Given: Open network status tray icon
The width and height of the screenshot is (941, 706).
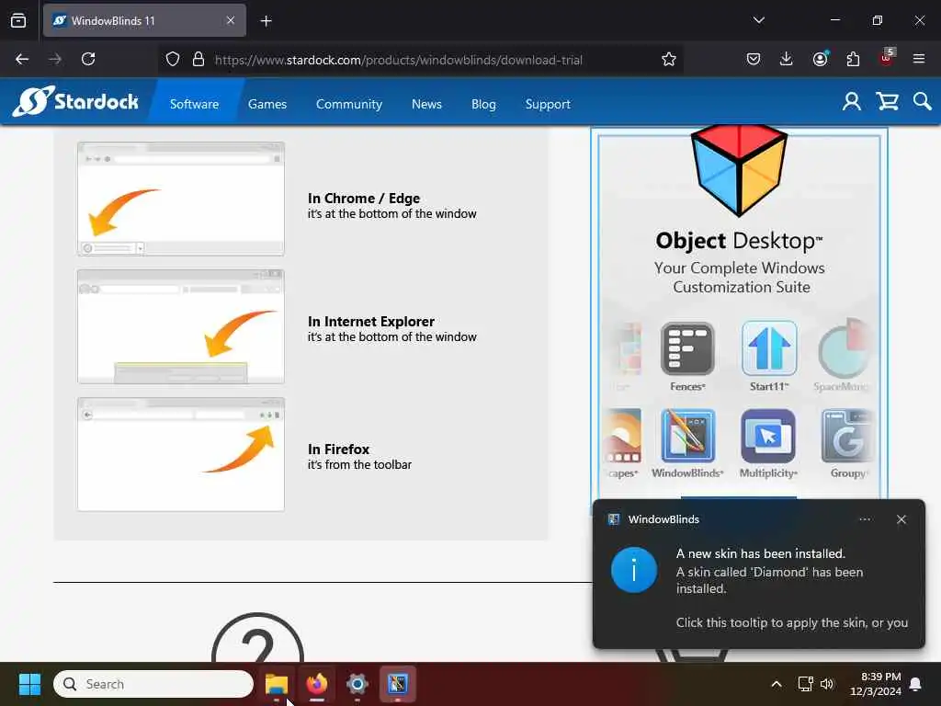Looking at the screenshot, I should point(805,684).
